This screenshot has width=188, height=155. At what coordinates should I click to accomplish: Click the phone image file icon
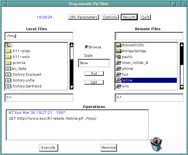[x=118, y=69]
